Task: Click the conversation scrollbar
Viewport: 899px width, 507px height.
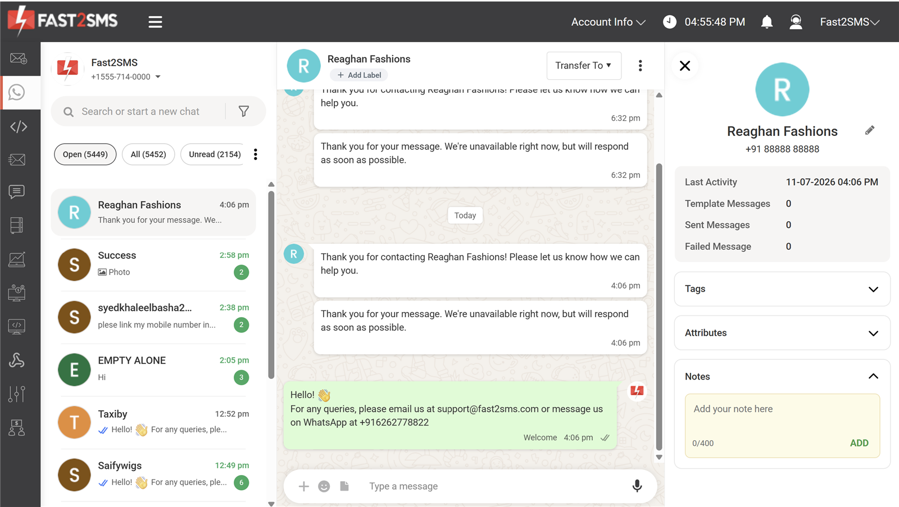Action: click(x=659, y=307)
